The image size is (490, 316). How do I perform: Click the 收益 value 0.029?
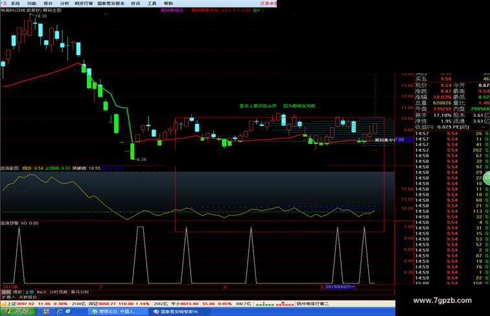tap(444, 127)
